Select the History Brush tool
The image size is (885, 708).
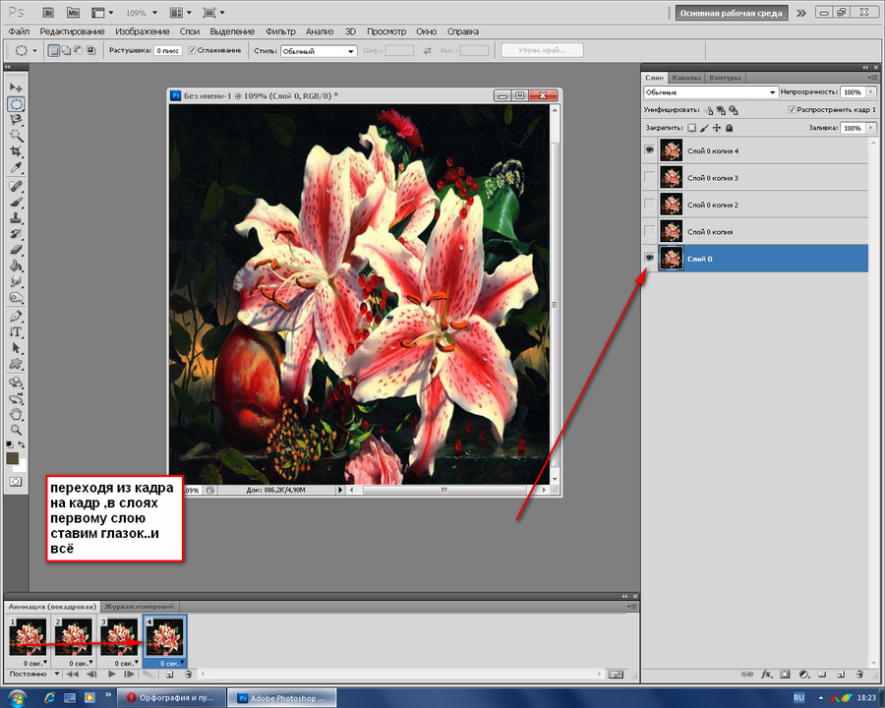[x=16, y=234]
